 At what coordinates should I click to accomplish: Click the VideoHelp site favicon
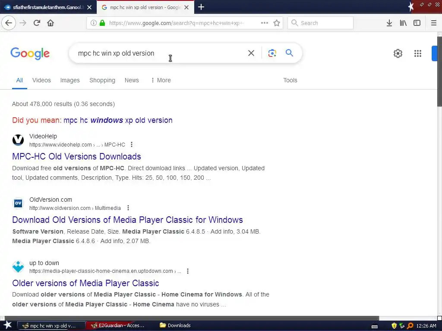pos(18,140)
